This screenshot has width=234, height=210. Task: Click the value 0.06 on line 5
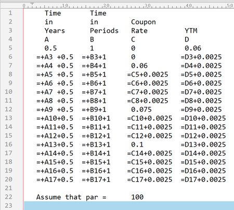(193, 48)
